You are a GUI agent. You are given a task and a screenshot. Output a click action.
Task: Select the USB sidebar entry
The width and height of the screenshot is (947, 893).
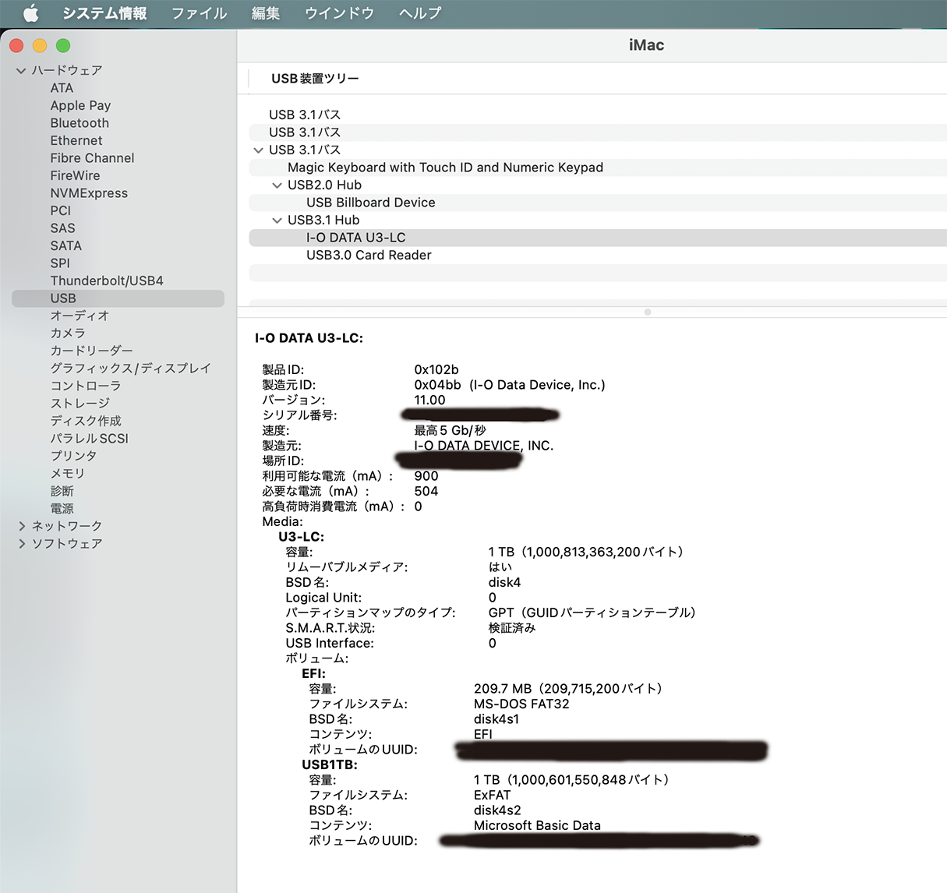click(118, 298)
